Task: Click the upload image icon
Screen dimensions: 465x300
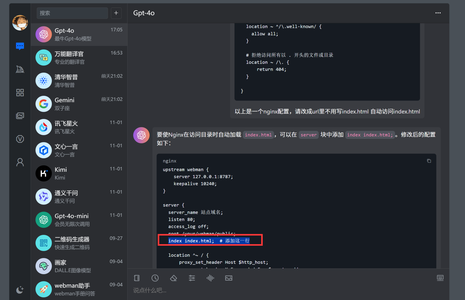Action: pyautogui.click(x=229, y=278)
